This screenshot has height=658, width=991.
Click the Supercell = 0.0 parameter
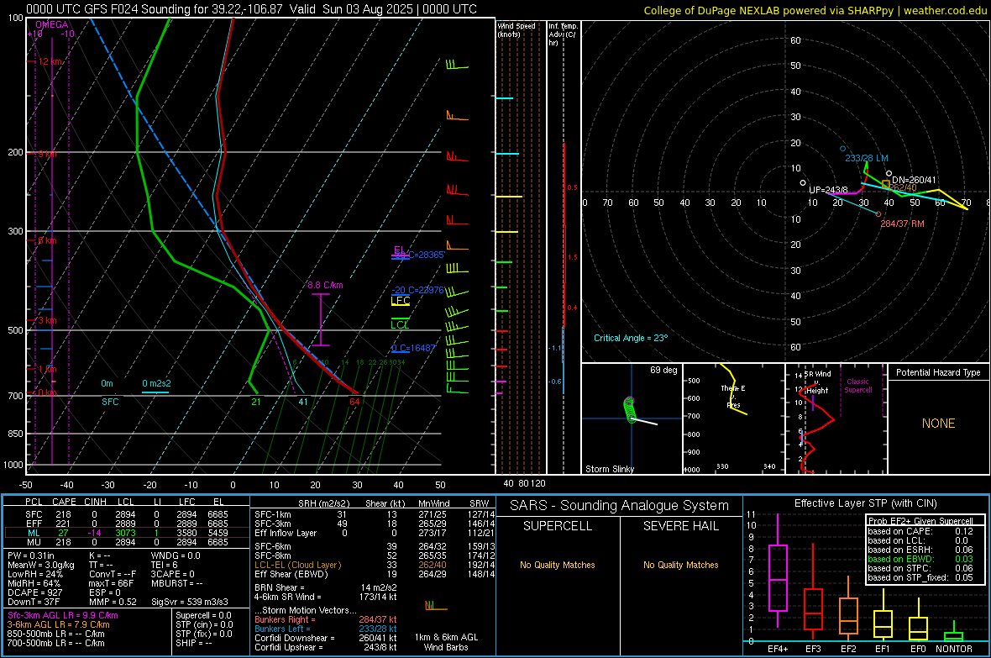click(203, 615)
